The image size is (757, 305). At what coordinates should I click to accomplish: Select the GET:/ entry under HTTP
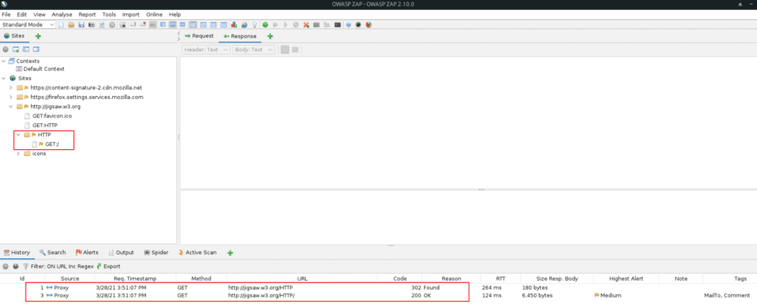click(52, 144)
